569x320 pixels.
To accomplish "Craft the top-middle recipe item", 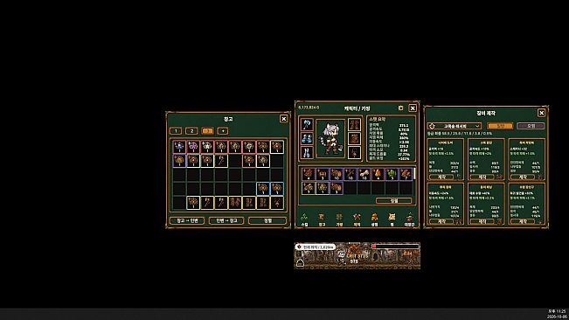I will click(482, 177).
